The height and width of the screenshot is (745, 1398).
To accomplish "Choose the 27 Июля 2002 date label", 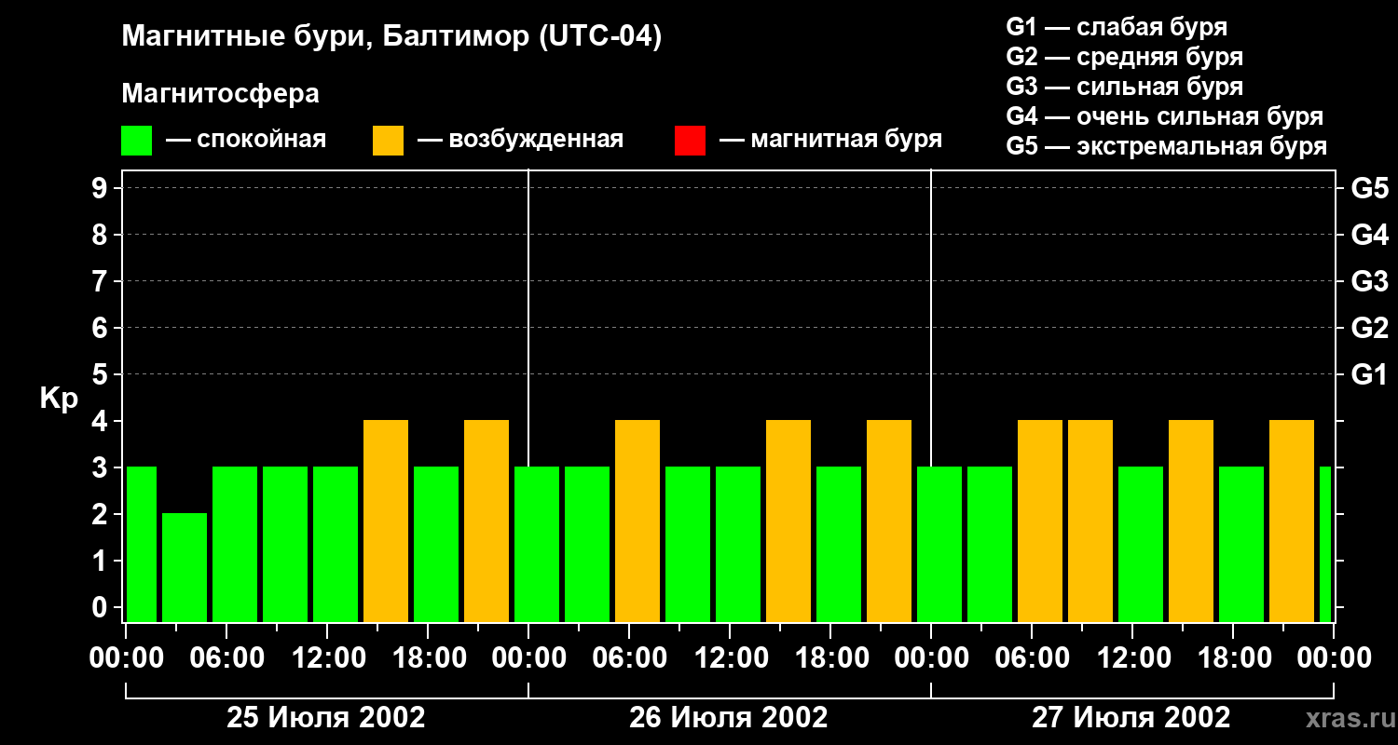I will point(1131,718).
